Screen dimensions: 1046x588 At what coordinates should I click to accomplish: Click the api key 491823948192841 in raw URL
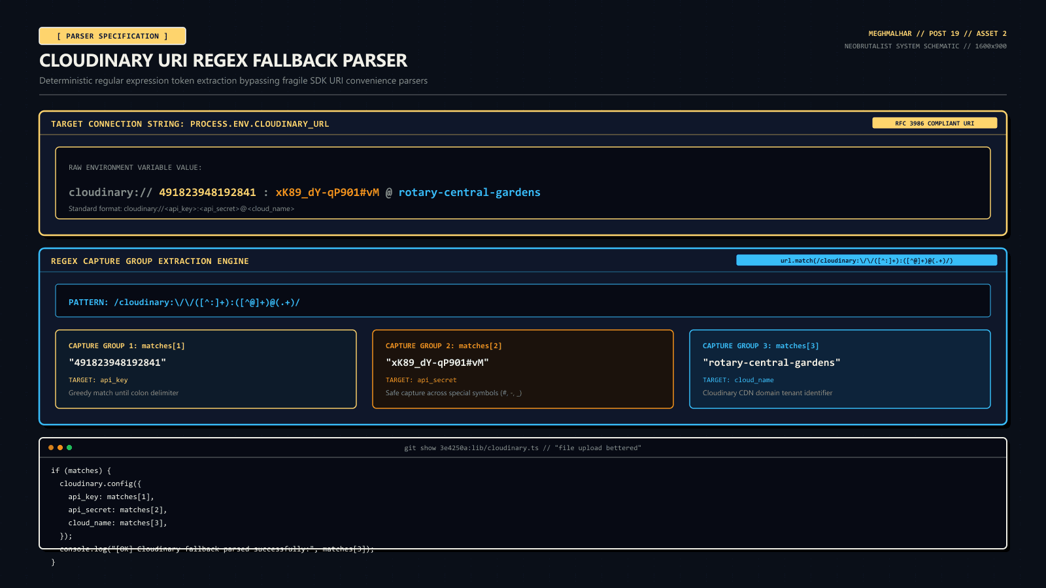pyautogui.click(x=207, y=192)
